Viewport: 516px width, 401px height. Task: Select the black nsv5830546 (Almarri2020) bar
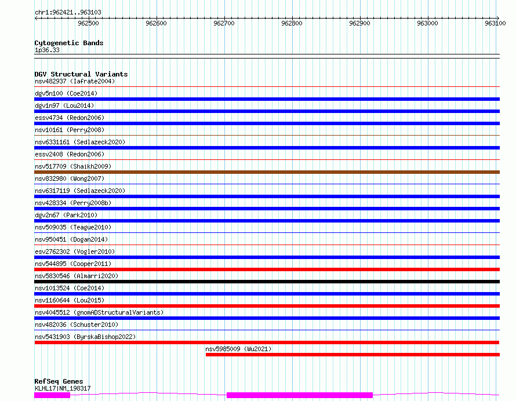click(267, 282)
